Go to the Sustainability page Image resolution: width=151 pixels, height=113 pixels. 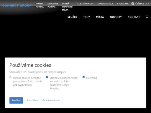[x=86, y=4]
